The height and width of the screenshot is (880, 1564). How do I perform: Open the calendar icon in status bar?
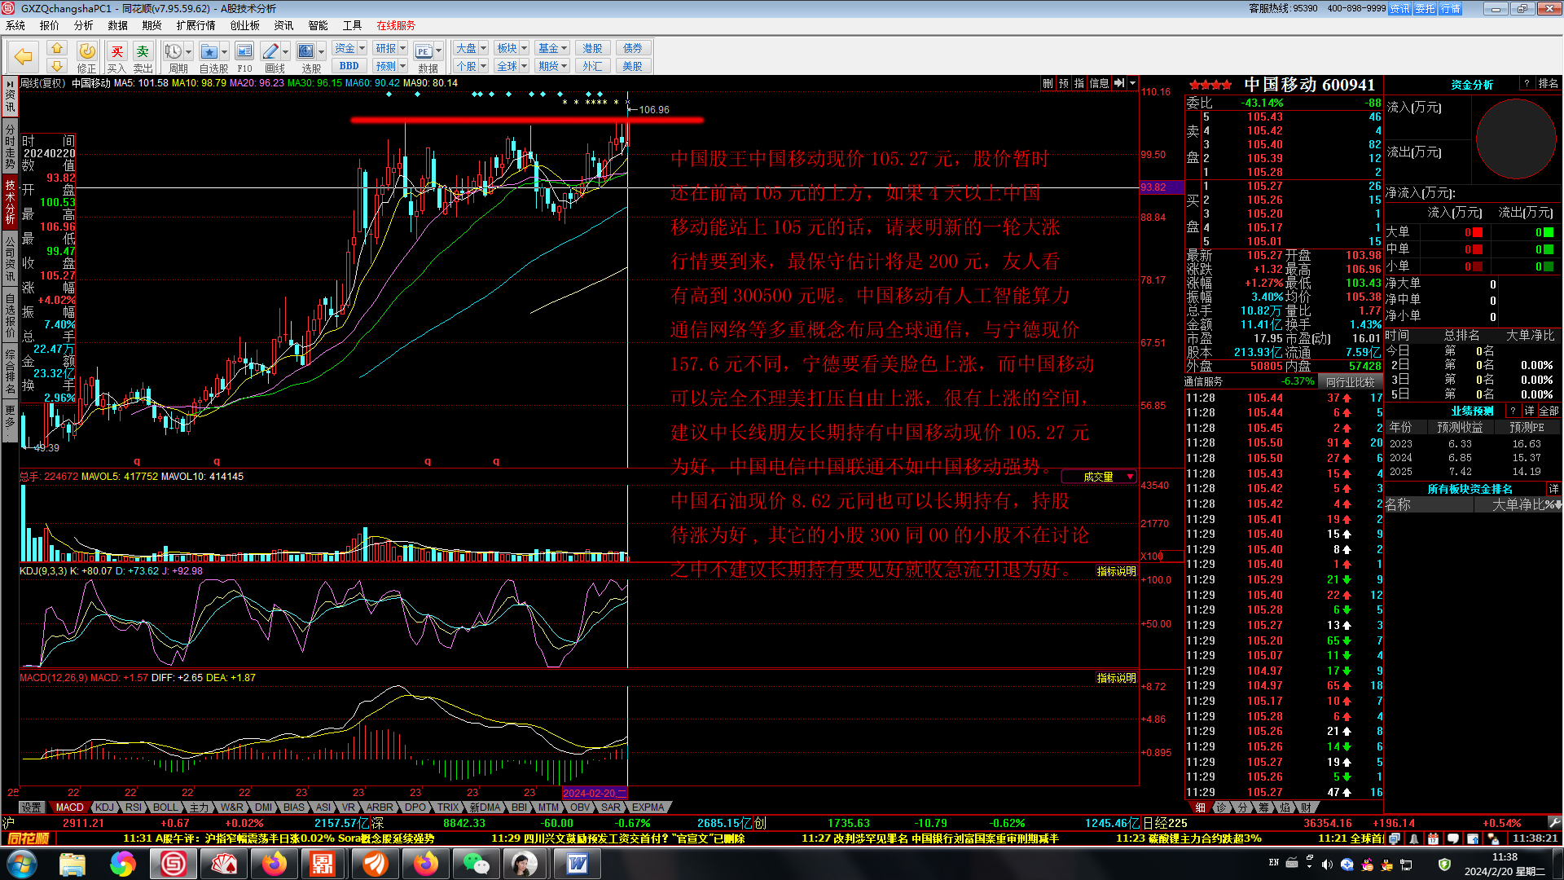[x=1433, y=838]
